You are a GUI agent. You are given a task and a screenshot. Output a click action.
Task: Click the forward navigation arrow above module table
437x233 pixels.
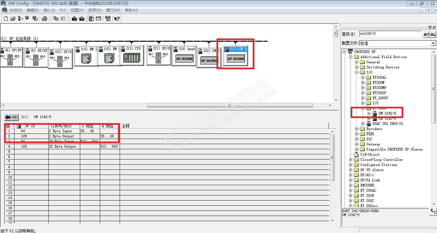tap(15, 117)
